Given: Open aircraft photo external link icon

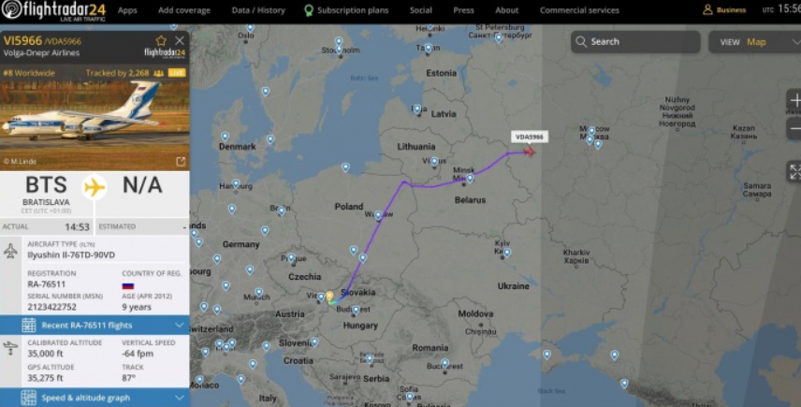Looking at the screenshot, I should tap(181, 161).
